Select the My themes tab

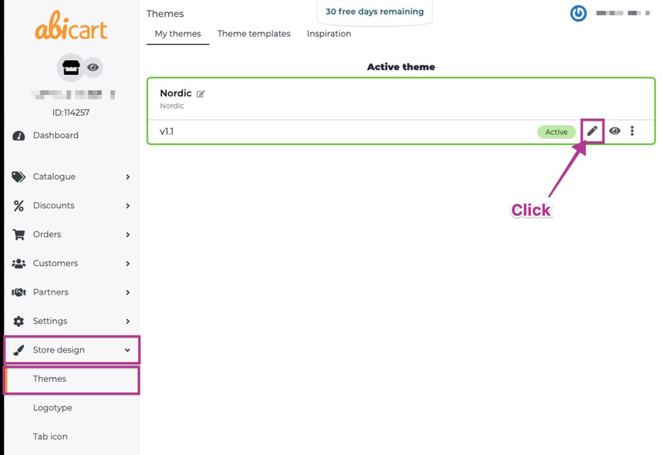pyautogui.click(x=177, y=34)
